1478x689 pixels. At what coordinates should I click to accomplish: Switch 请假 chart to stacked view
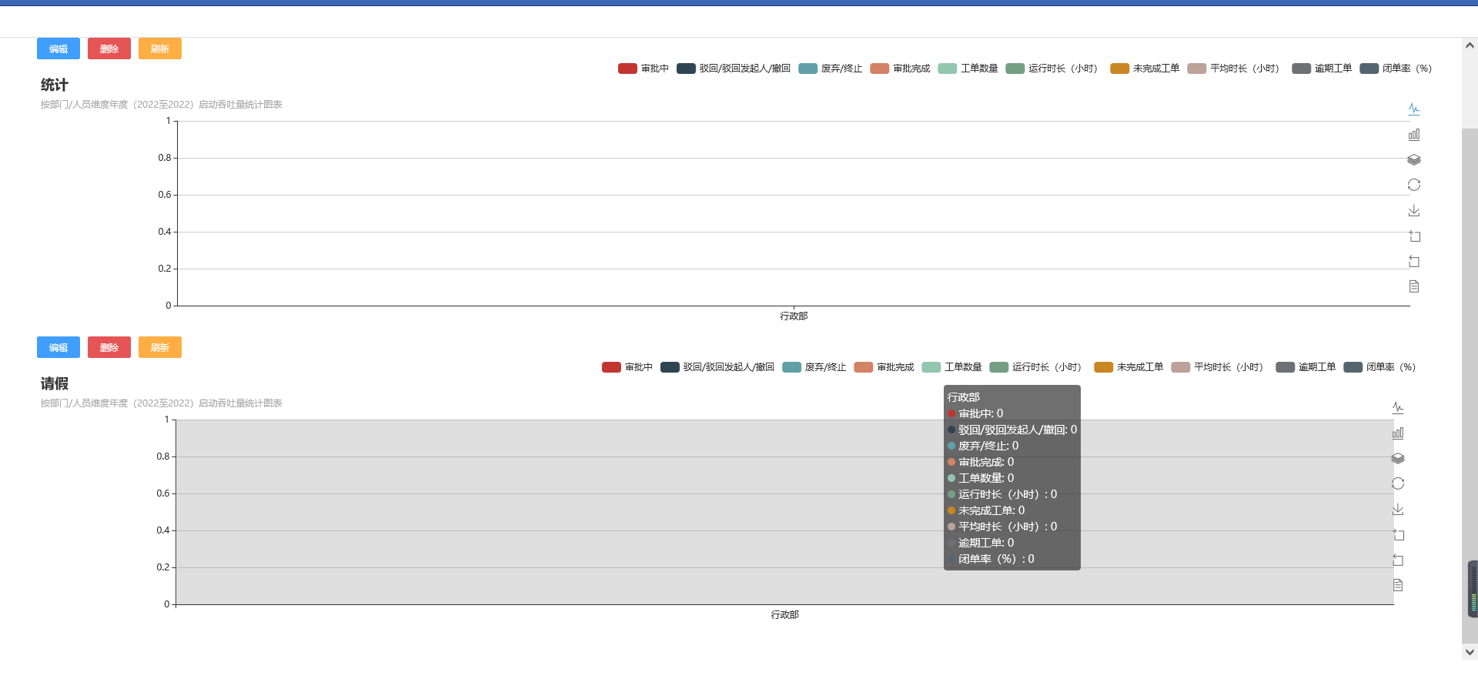click(x=1398, y=459)
